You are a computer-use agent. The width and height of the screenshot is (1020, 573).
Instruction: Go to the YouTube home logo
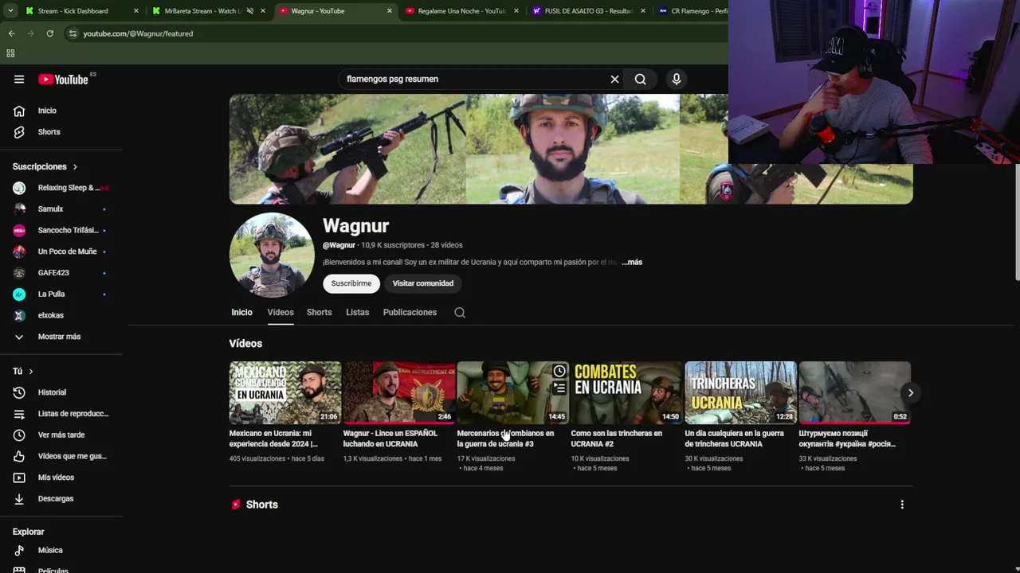63,79
